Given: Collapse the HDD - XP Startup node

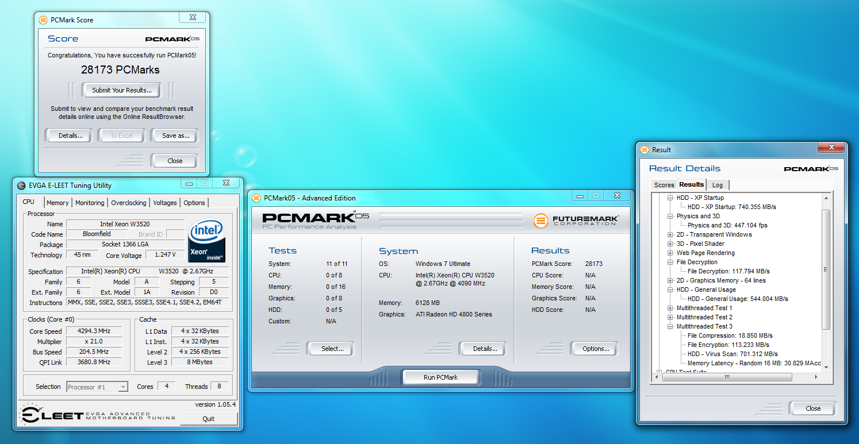Looking at the screenshot, I should (x=670, y=198).
